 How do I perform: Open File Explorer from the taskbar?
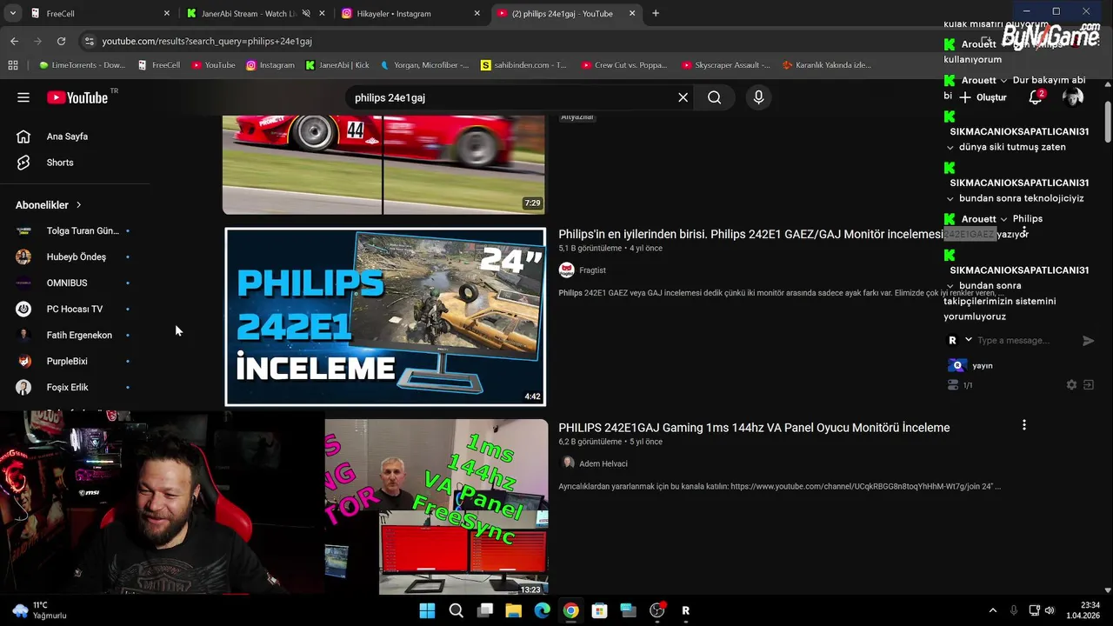[513, 610]
